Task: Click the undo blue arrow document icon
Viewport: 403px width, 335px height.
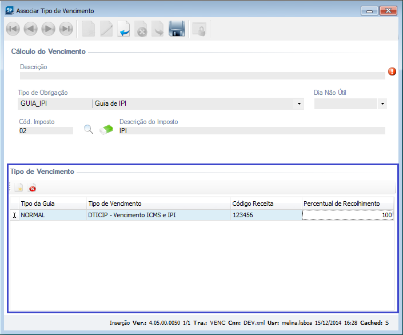Action: click(x=124, y=29)
